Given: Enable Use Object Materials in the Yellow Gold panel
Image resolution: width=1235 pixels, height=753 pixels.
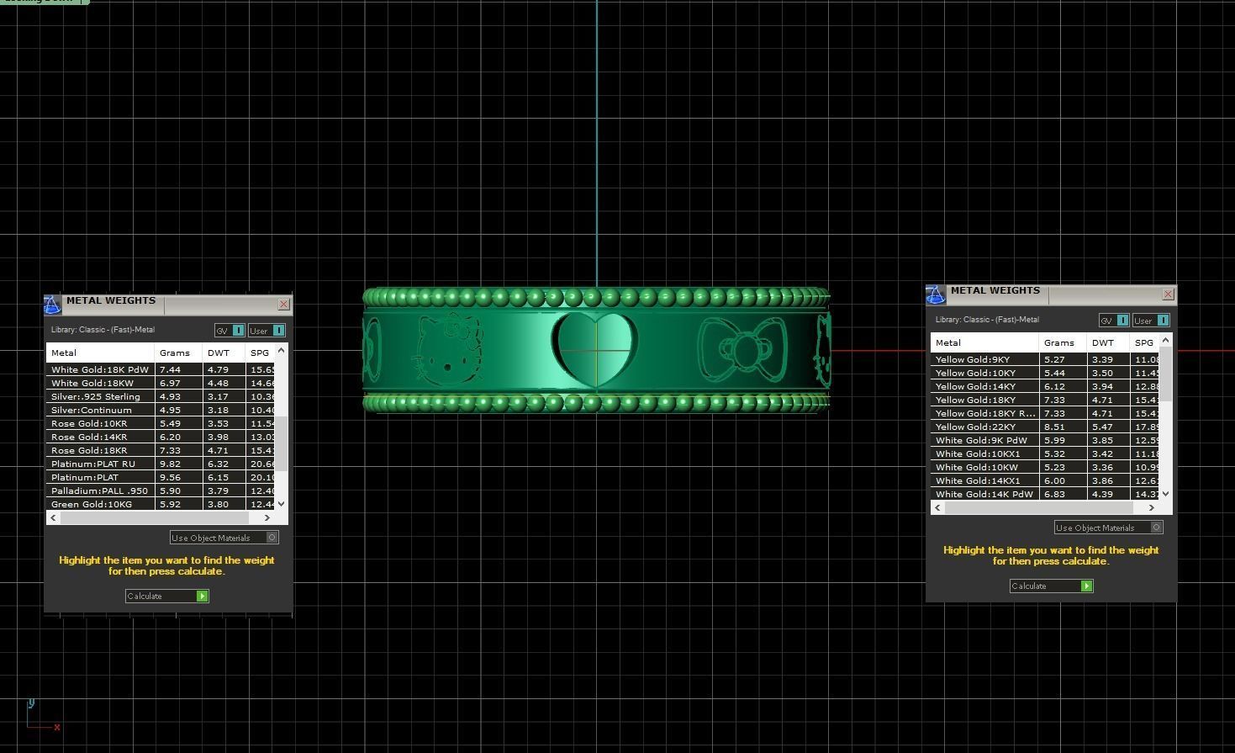Looking at the screenshot, I should click(x=1109, y=528).
